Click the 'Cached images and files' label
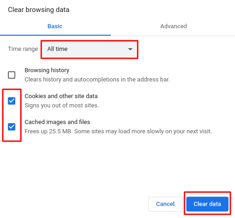 coord(57,122)
